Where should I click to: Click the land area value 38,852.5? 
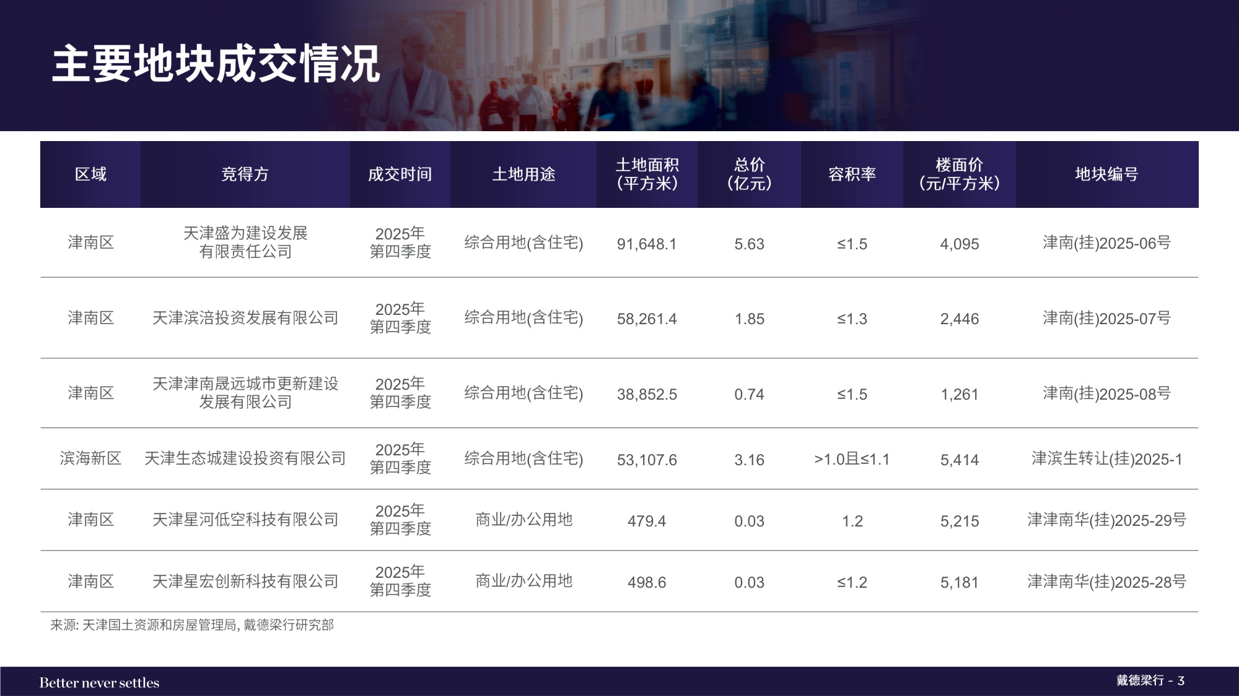click(647, 394)
